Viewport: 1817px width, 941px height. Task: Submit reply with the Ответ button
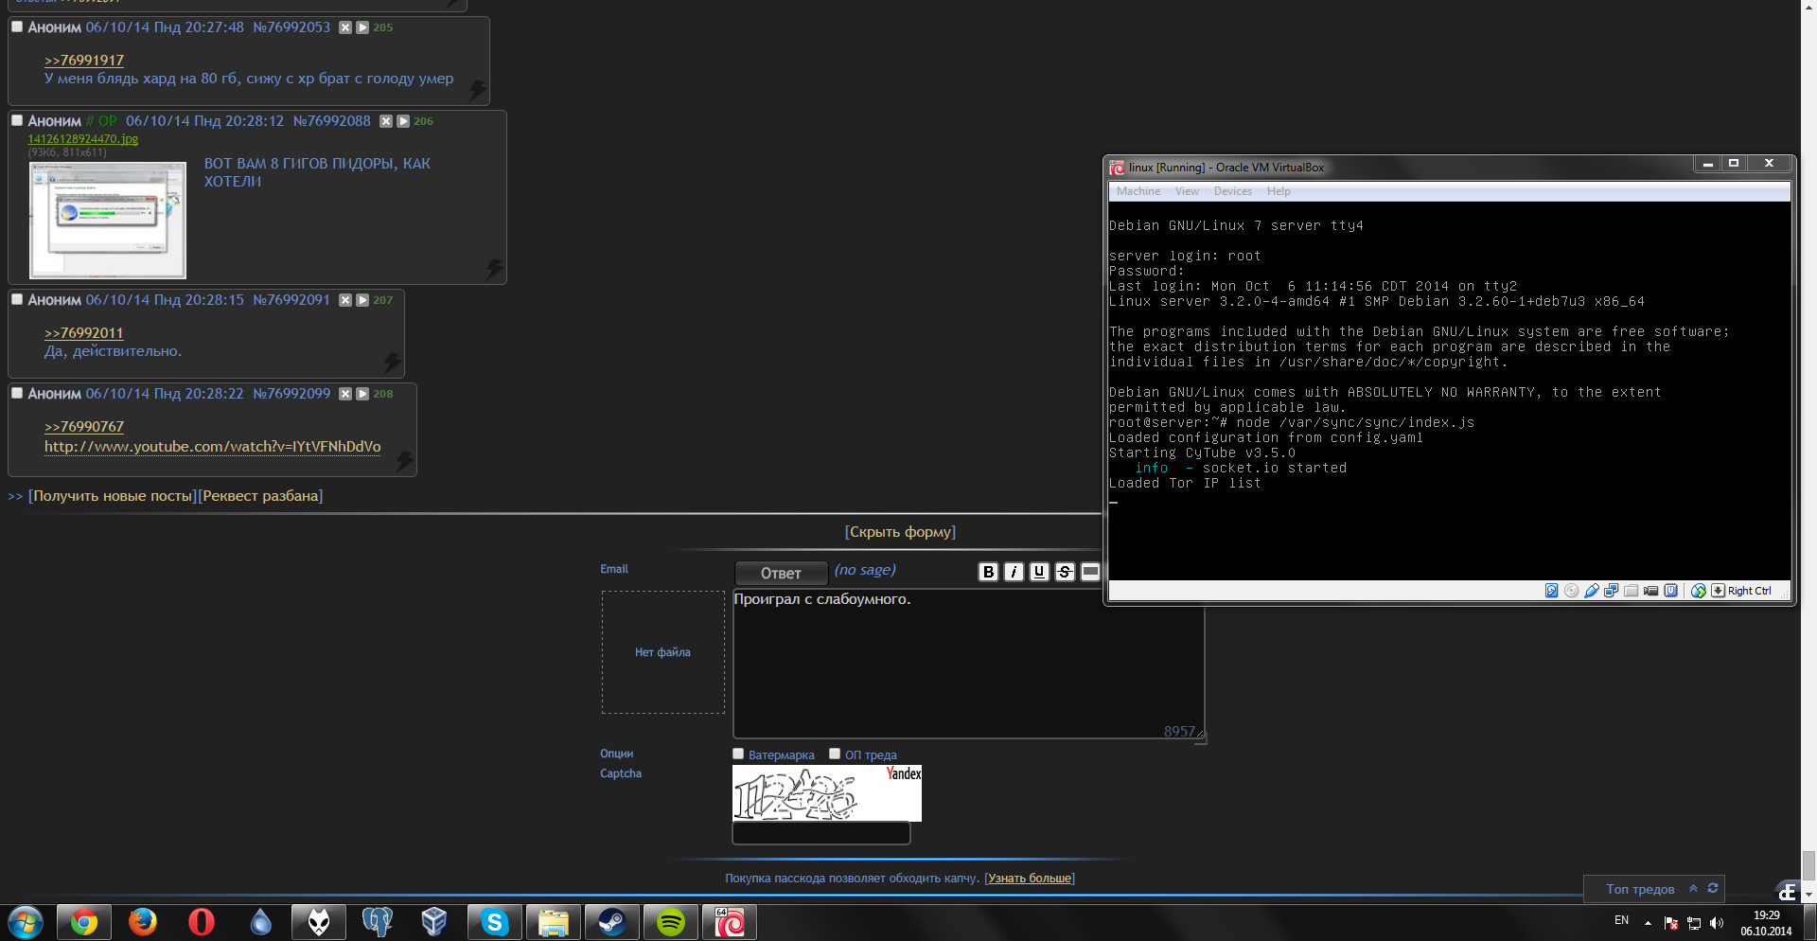coord(781,573)
